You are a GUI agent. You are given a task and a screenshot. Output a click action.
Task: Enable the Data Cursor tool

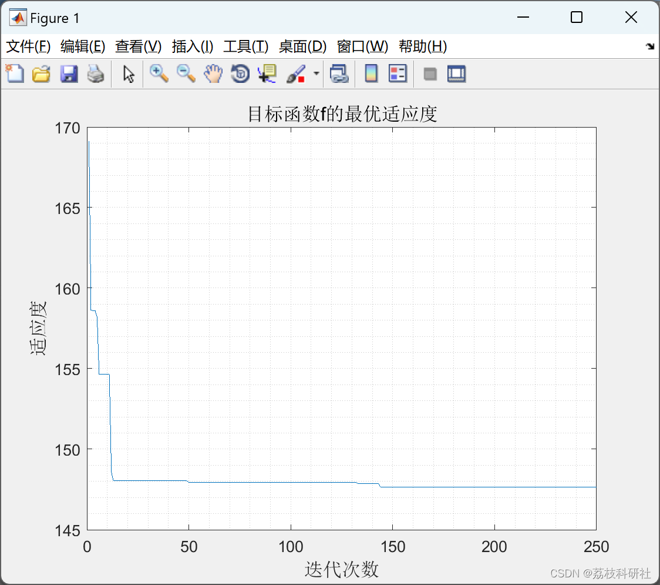tap(267, 73)
